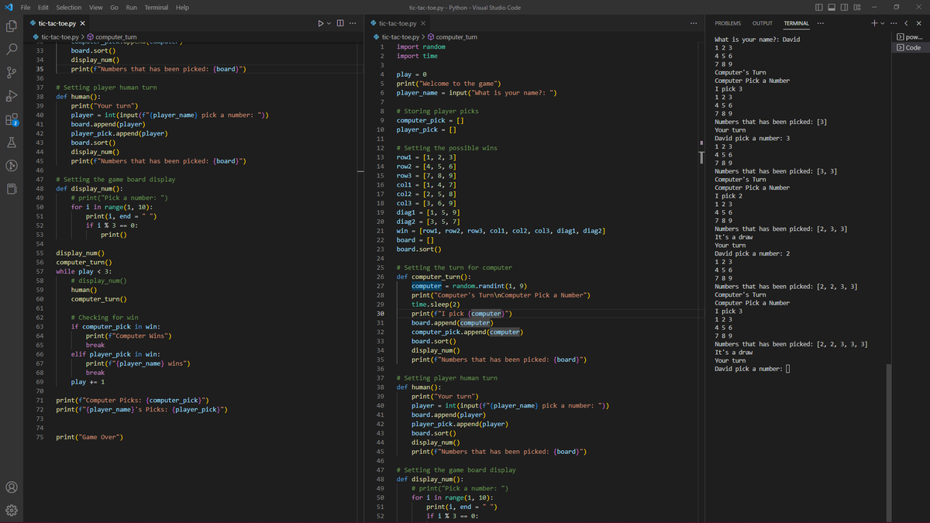
Task: Expand the new terminal launch profile dropdown
Action: click(x=883, y=23)
